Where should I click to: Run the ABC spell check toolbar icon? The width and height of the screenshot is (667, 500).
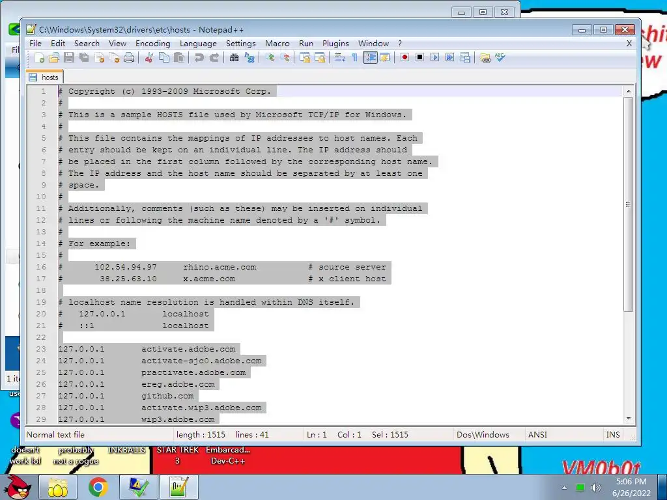500,57
